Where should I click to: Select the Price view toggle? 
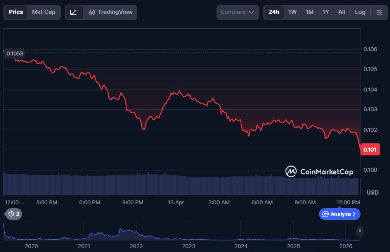[16, 12]
